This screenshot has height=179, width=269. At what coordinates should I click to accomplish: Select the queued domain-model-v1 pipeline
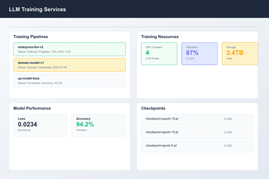[69, 65]
